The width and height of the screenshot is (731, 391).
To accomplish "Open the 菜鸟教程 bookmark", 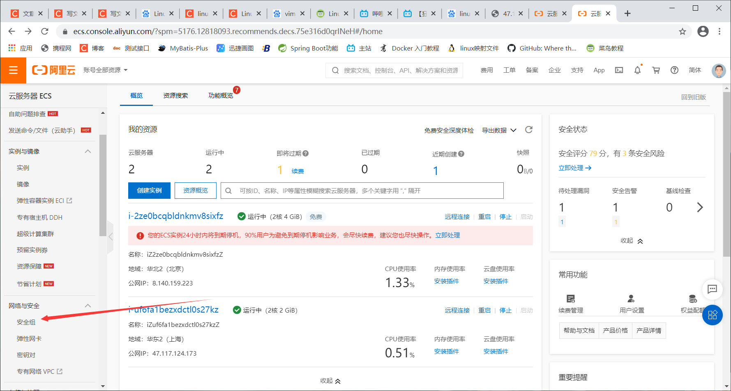I will pos(611,48).
